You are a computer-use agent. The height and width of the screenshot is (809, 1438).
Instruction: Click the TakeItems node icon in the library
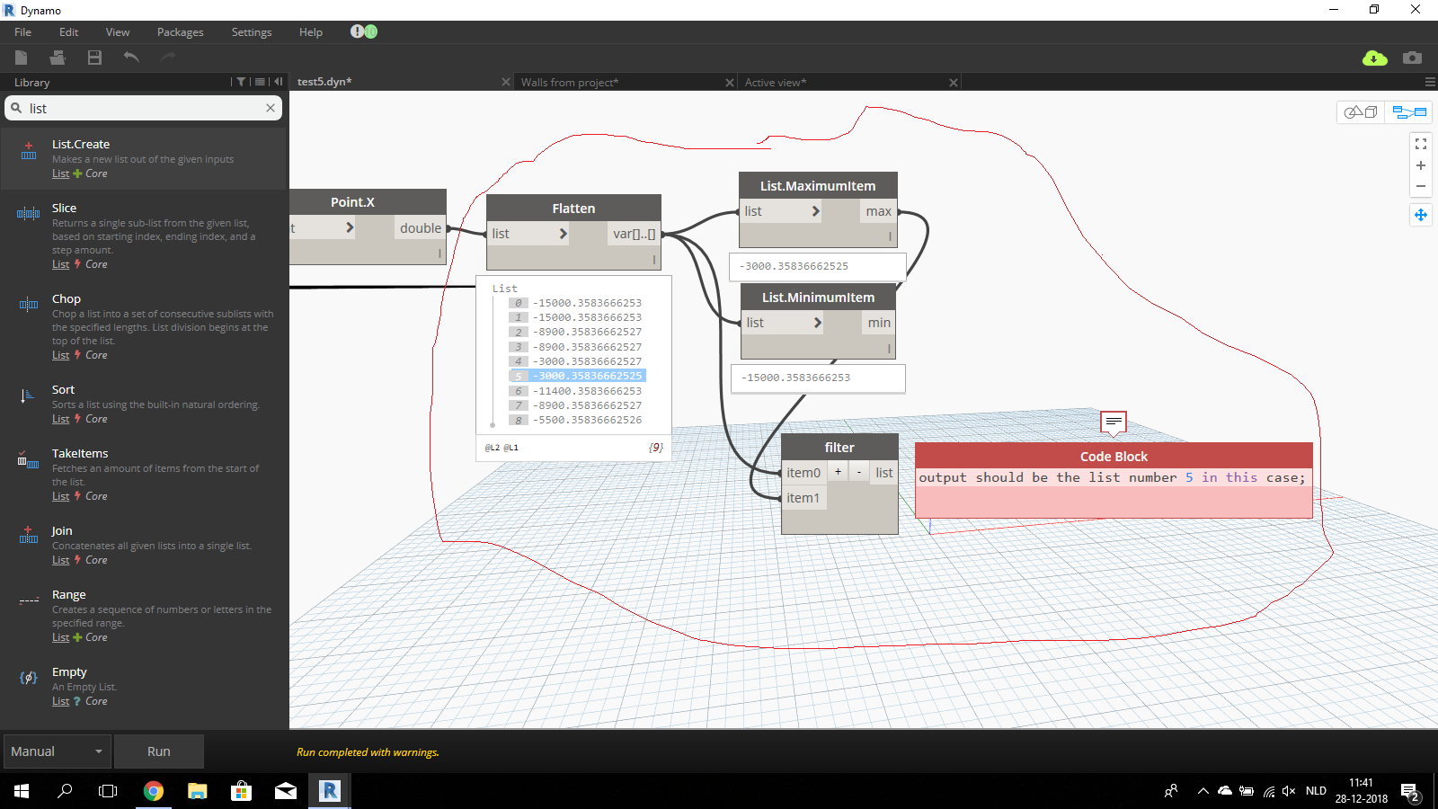click(28, 460)
